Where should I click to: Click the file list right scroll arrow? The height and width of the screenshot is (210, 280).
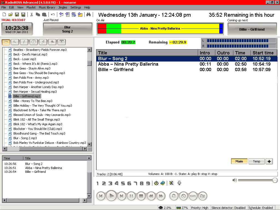85,148
